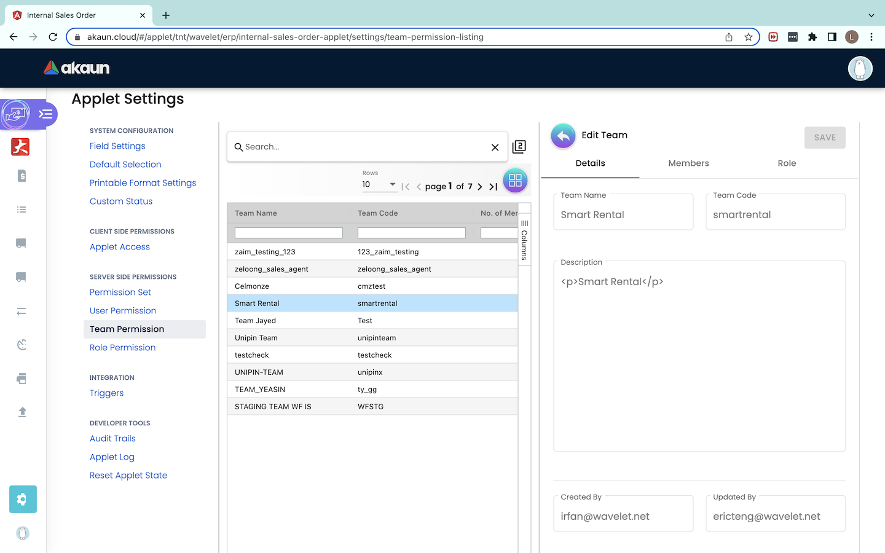Open Audit Trails under Developer Tools
The width and height of the screenshot is (885, 553).
(112, 439)
